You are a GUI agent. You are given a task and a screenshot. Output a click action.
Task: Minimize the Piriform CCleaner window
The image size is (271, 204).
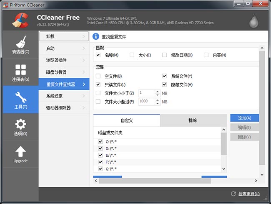[x=239, y=4]
